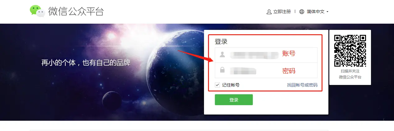Click the lock icon in password field
Screen dimensions: 394x131
click(222, 70)
